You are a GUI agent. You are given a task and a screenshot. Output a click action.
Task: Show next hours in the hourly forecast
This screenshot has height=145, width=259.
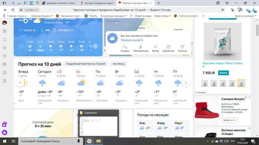click(x=95, y=46)
